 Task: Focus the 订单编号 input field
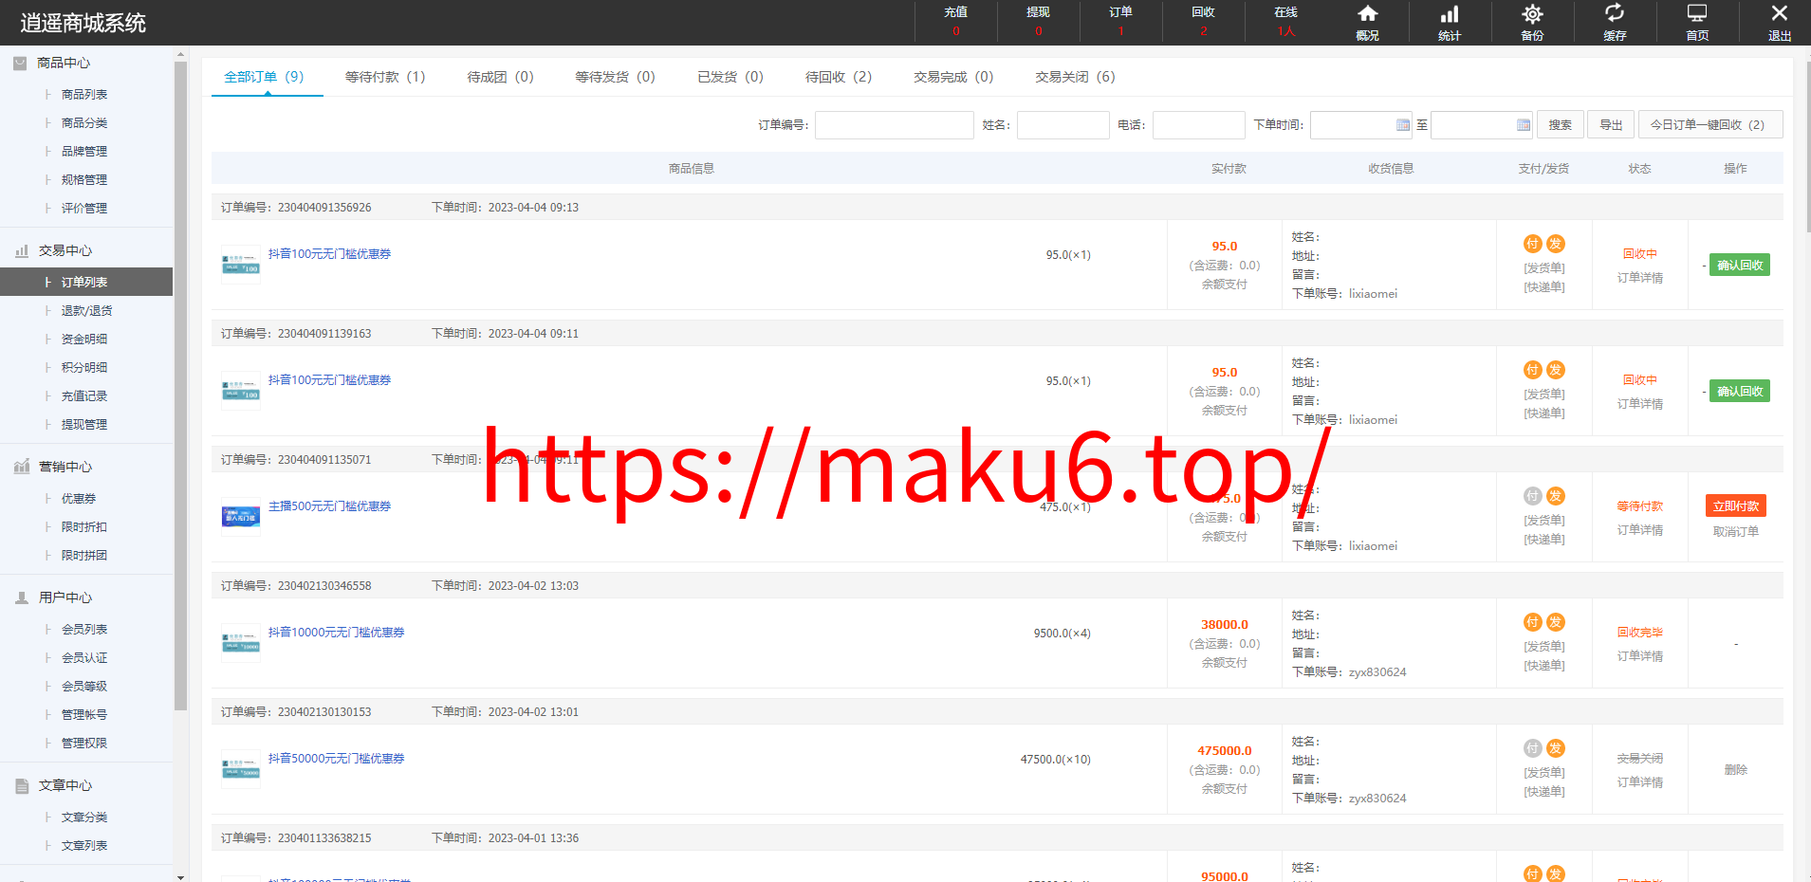(895, 125)
